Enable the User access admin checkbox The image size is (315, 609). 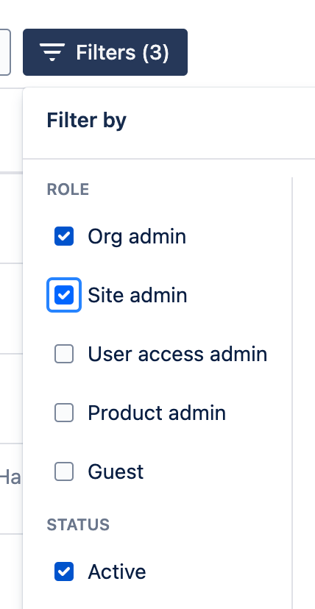(x=64, y=354)
